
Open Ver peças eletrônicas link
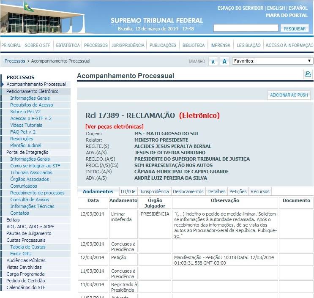[115, 126]
